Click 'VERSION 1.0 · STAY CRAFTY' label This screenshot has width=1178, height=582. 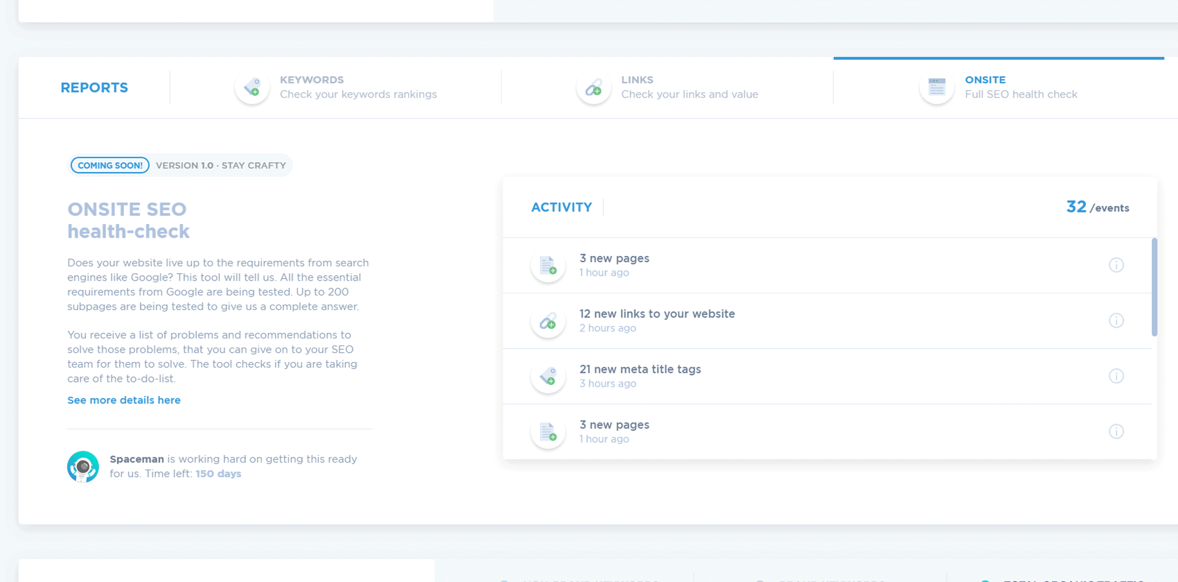[x=221, y=166]
